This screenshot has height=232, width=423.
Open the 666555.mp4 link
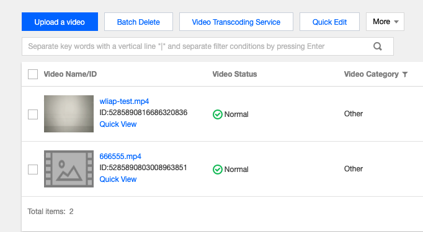tap(120, 157)
